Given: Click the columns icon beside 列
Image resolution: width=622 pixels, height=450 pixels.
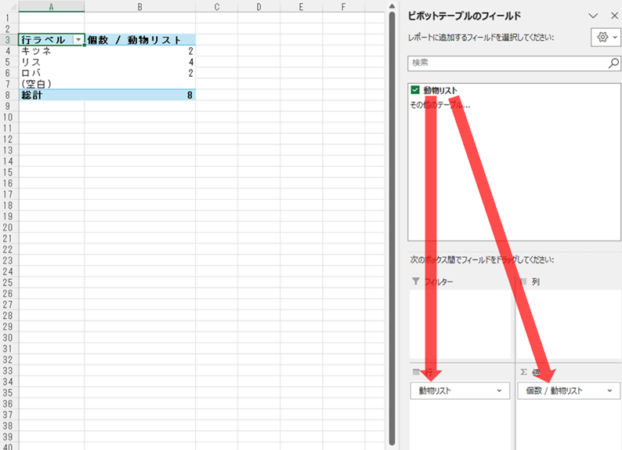Looking at the screenshot, I should pyautogui.click(x=523, y=281).
